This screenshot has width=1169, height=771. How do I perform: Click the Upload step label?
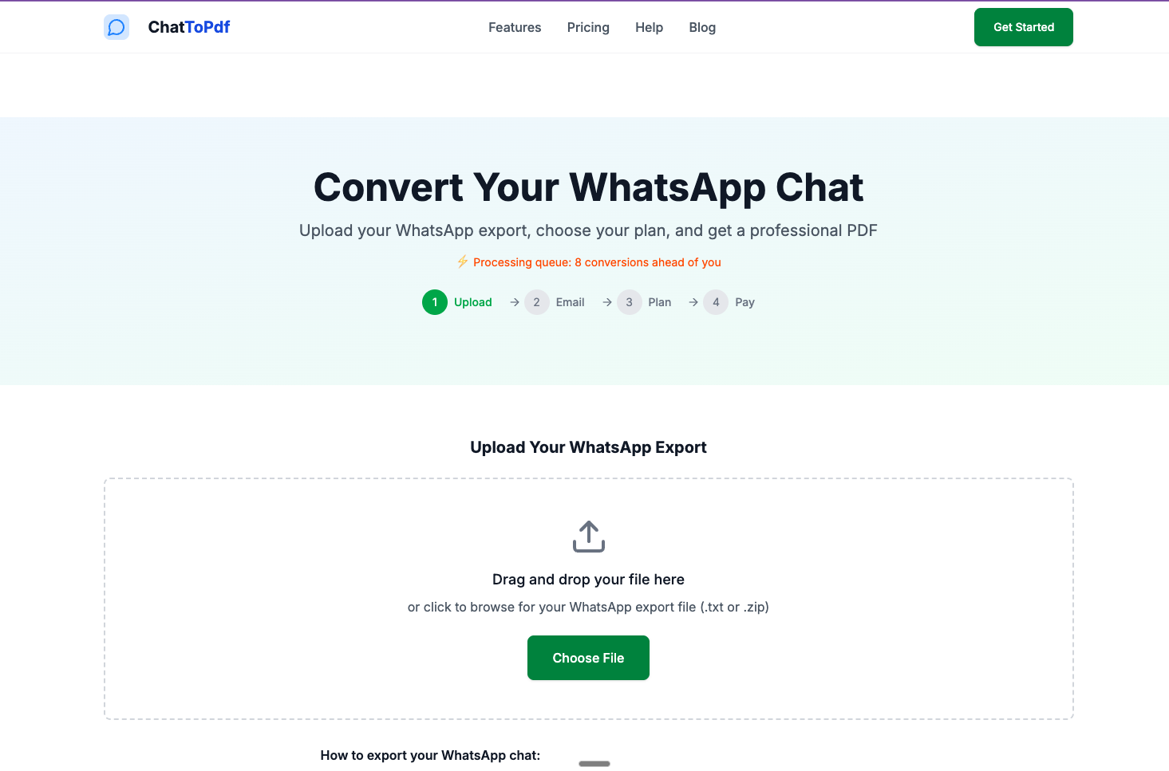(x=473, y=302)
